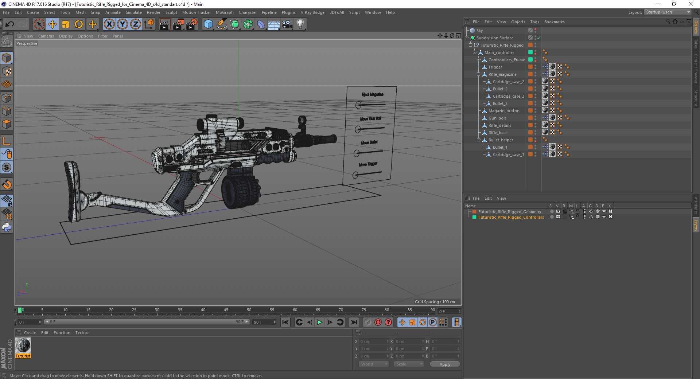This screenshot has width=700, height=379.
Task: Toggle view visibility for Futuristic_Rifle_Rigged_Geometry layer
Action: tap(558, 211)
